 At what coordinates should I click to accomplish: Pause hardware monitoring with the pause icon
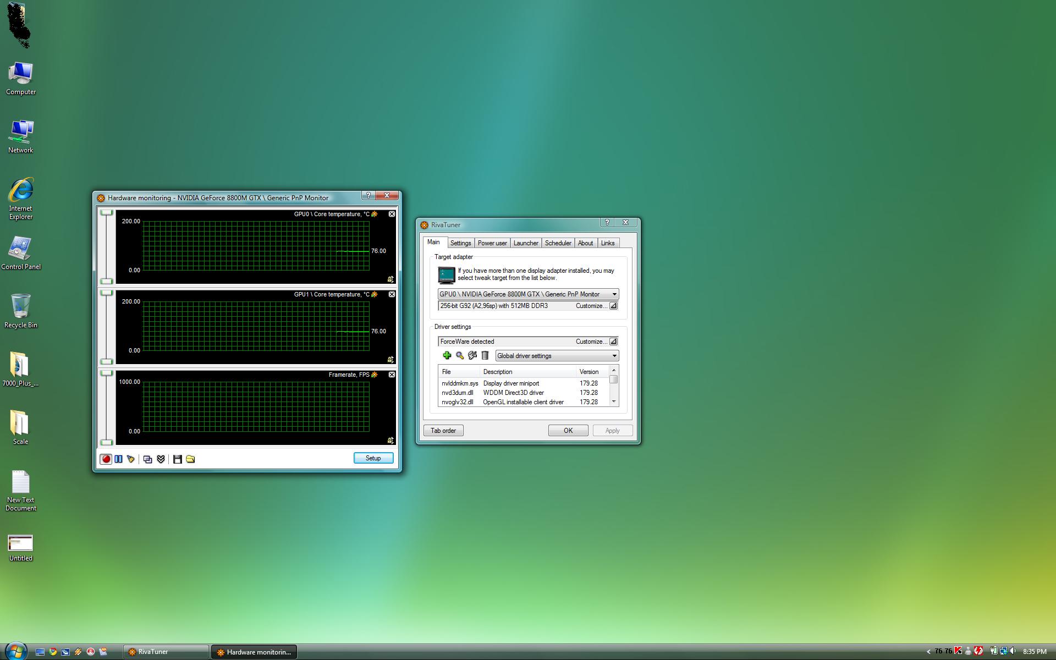[x=118, y=459]
